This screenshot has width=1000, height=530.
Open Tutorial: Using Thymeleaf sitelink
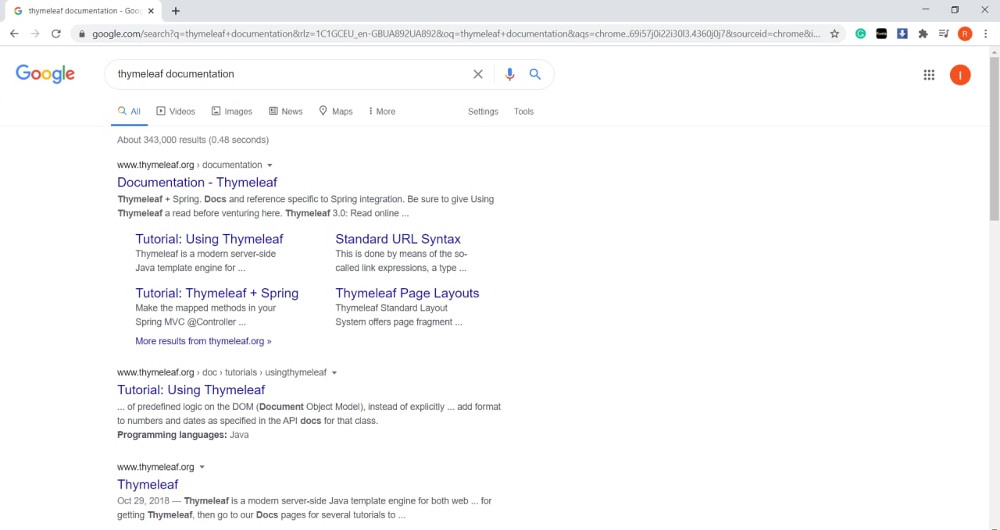pyautogui.click(x=209, y=239)
